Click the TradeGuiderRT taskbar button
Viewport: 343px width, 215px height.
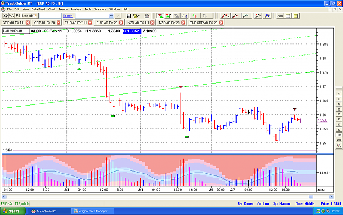pos(49,211)
